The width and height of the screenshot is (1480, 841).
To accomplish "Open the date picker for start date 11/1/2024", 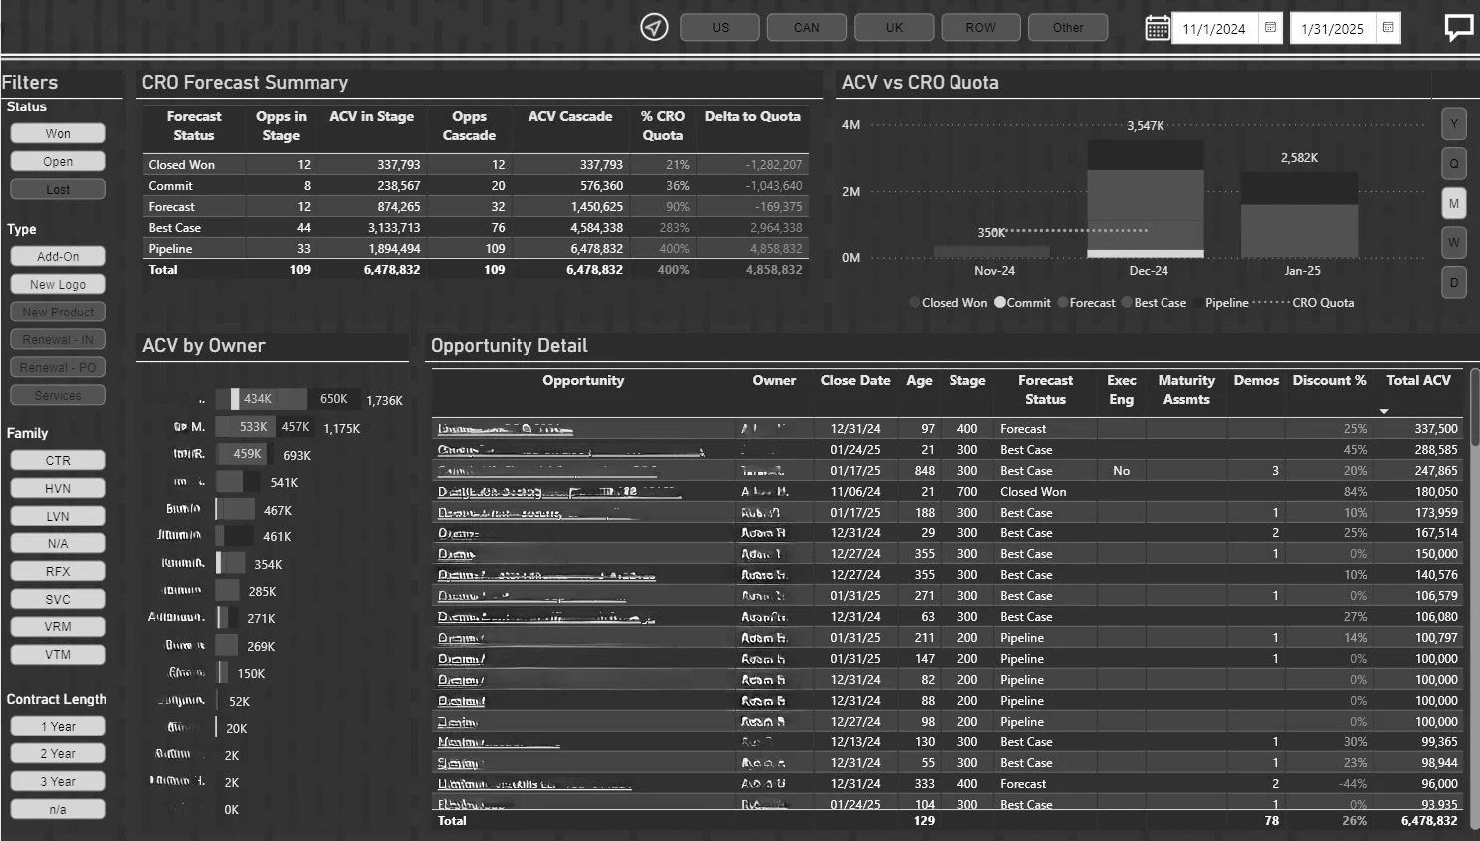I will tap(1270, 28).
